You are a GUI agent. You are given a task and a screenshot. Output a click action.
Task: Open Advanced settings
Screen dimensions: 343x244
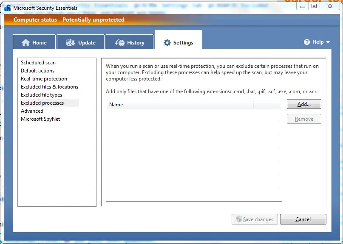[32, 111]
